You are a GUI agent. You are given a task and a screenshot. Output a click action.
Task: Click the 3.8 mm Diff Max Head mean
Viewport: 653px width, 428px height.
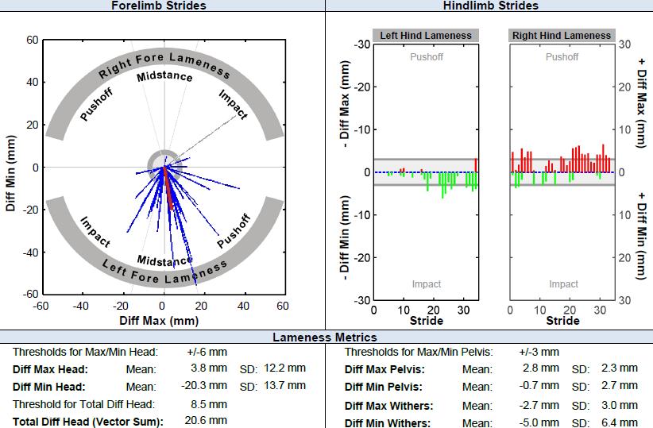[x=209, y=368]
